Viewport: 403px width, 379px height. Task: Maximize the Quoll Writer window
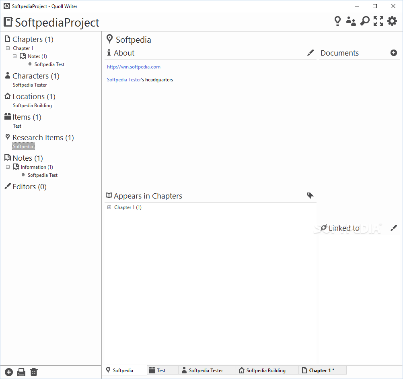coord(375,6)
